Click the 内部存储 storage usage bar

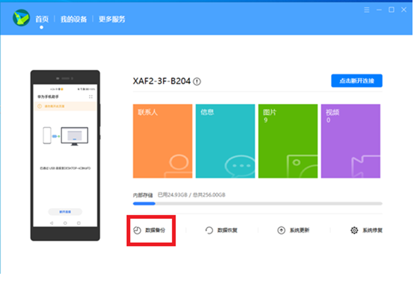coord(257,204)
